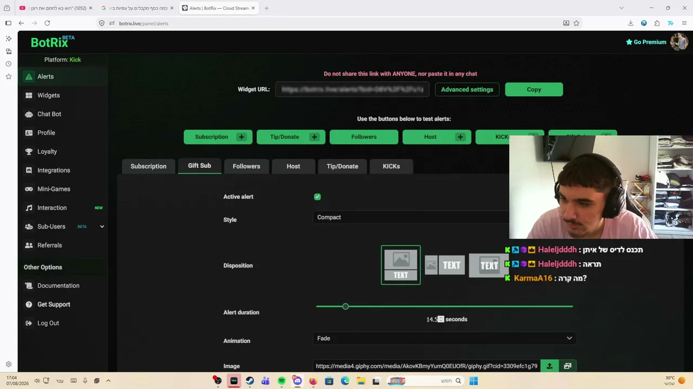Switch to the Host alert tab
This screenshot has width=693, height=389.
click(293, 166)
